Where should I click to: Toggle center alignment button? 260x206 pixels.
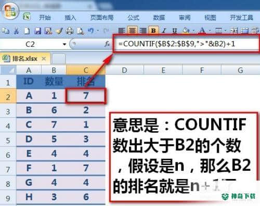click(132, 31)
